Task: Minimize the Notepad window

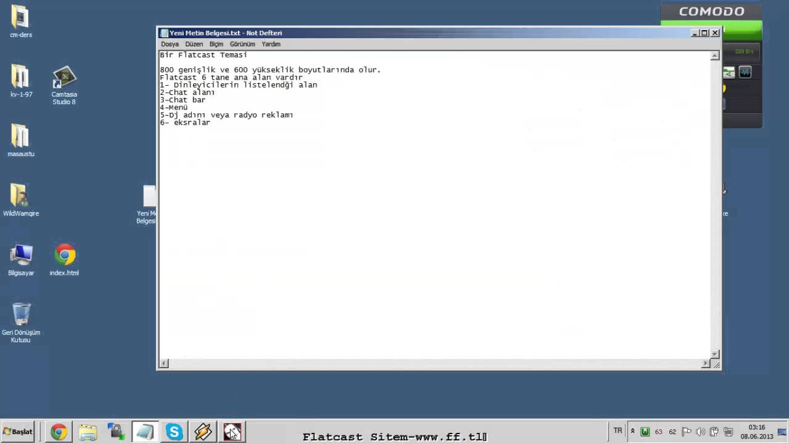Action: pyautogui.click(x=695, y=33)
